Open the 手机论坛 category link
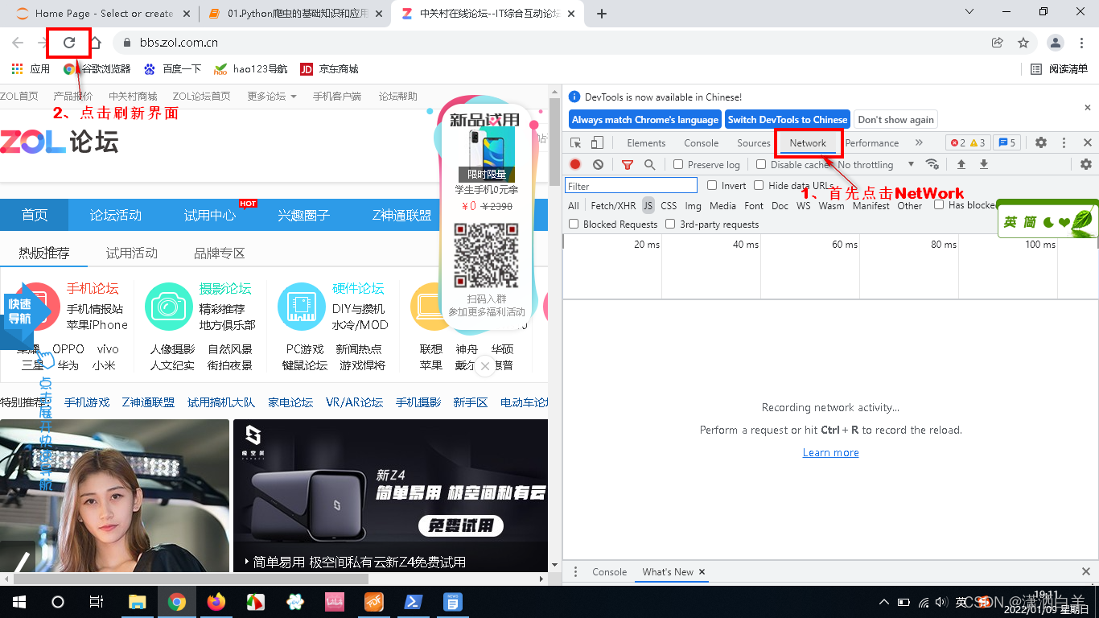The image size is (1099, 618). 93,288
